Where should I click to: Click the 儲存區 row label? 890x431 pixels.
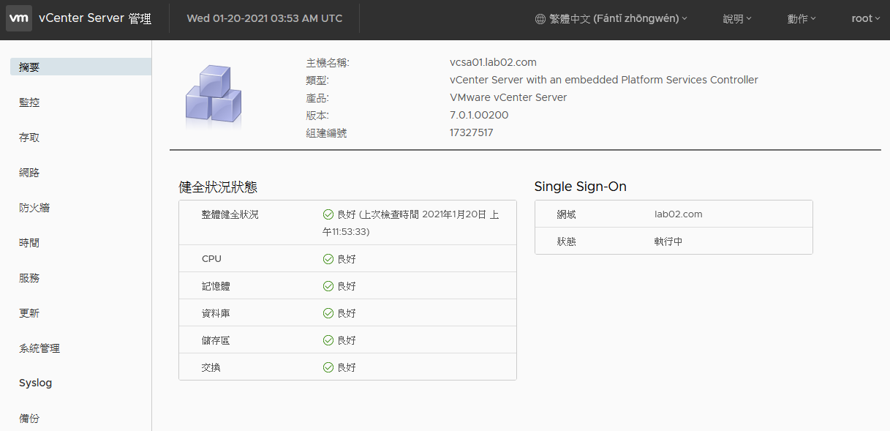pyautogui.click(x=216, y=340)
